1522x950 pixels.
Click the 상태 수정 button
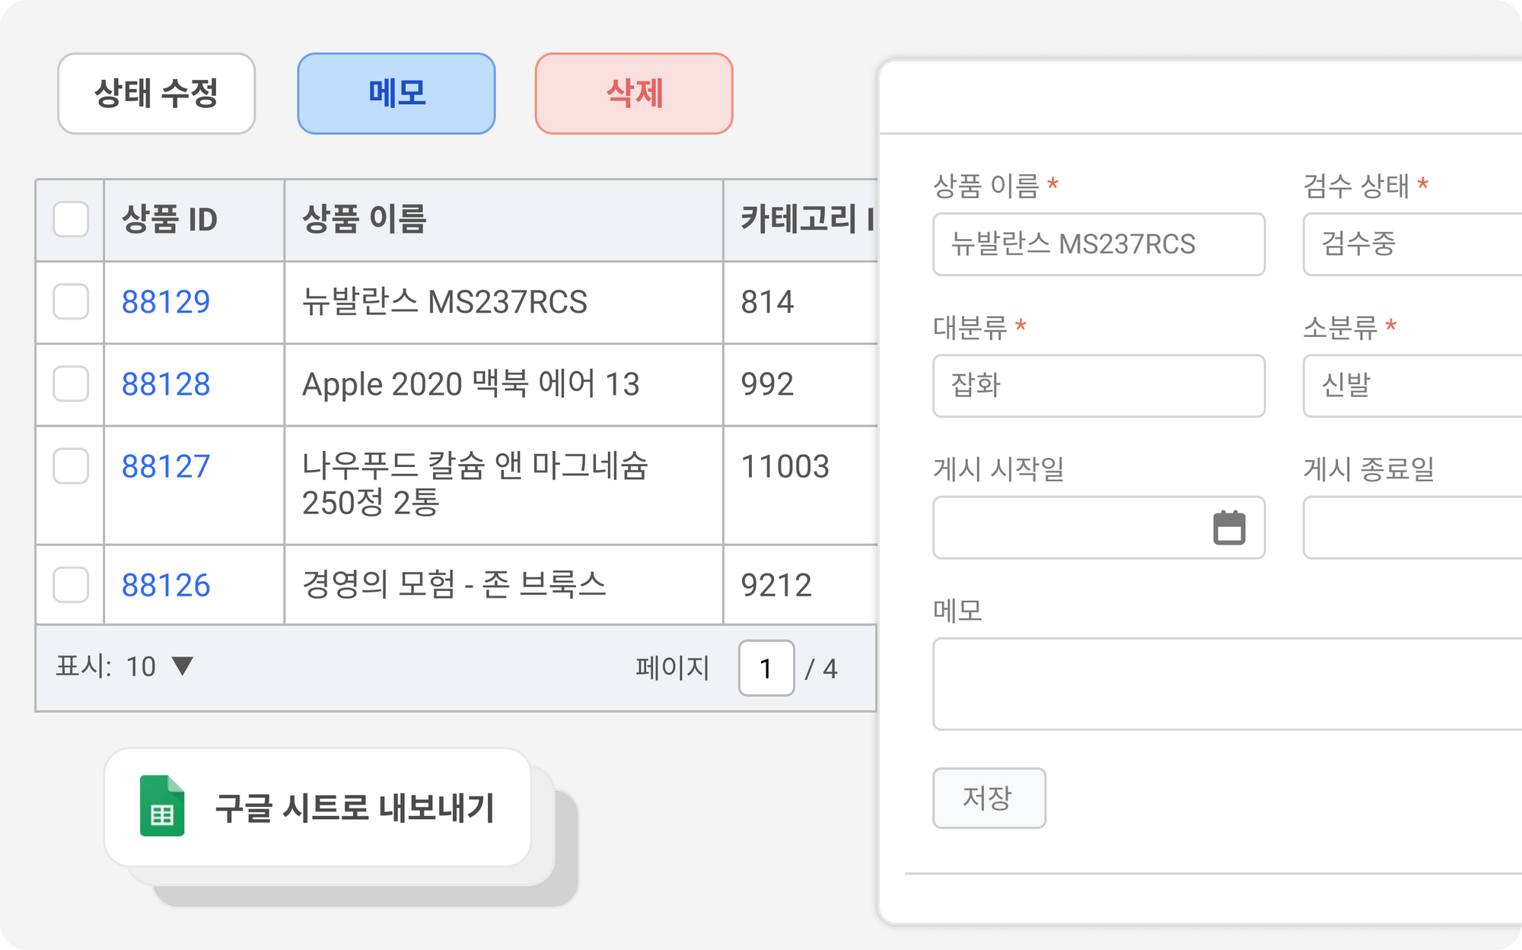coord(157,94)
